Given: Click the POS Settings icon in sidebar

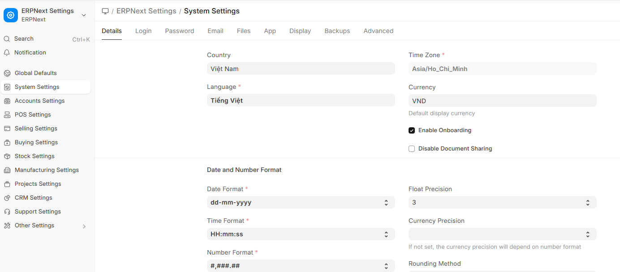Looking at the screenshot, I should (x=7, y=115).
